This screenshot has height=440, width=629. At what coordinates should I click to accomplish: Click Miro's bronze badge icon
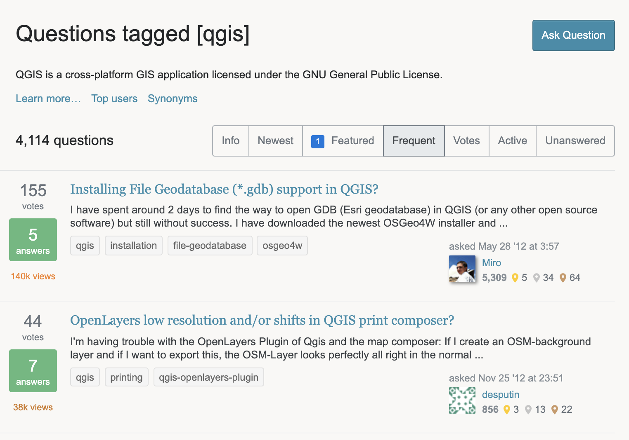pos(563,278)
